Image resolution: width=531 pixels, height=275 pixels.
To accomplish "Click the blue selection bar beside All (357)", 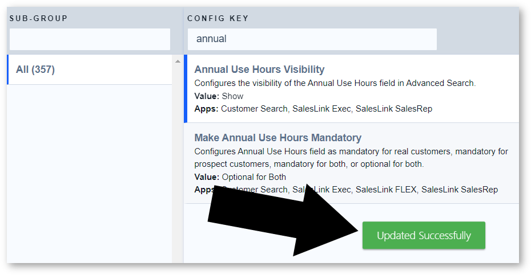I will click(8, 69).
